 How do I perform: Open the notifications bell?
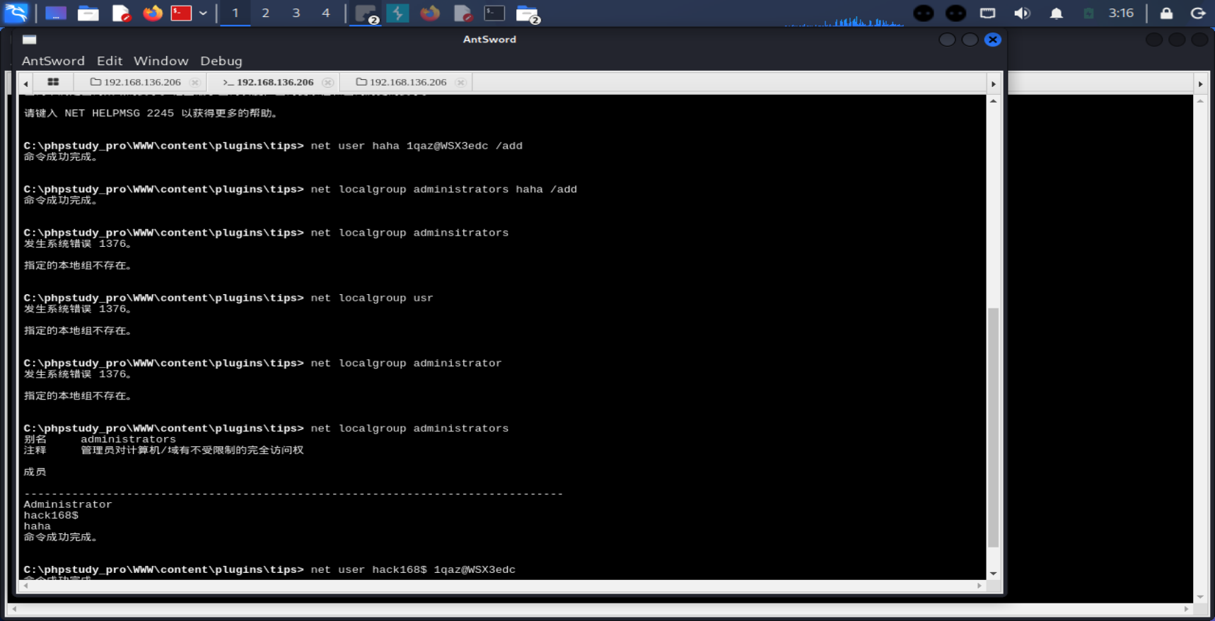pos(1056,13)
